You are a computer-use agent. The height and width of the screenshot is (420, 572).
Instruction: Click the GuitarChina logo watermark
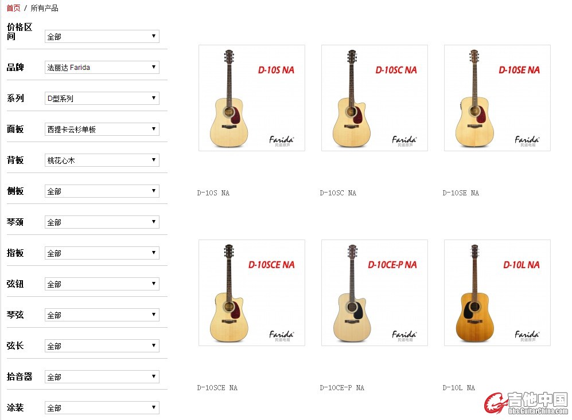coord(526,403)
